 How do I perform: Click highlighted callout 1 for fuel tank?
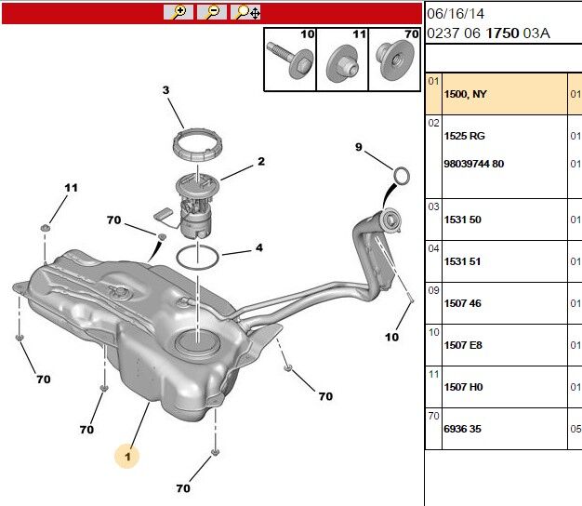pyautogui.click(x=129, y=456)
